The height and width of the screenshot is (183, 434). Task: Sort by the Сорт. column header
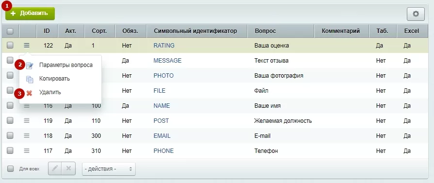99,31
